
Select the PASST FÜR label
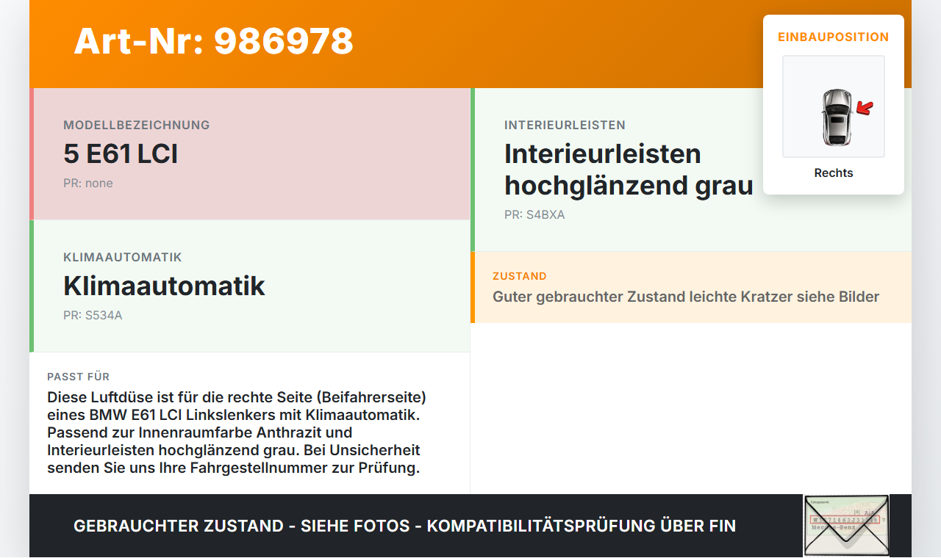pyautogui.click(x=78, y=377)
